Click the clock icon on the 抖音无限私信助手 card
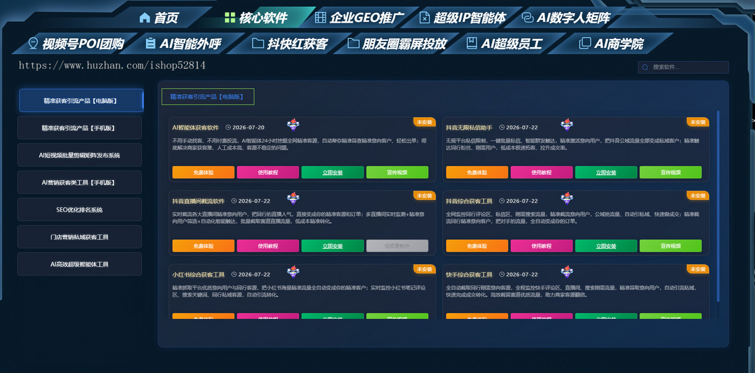Viewport: 755px width, 373px height. click(x=501, y=127)
